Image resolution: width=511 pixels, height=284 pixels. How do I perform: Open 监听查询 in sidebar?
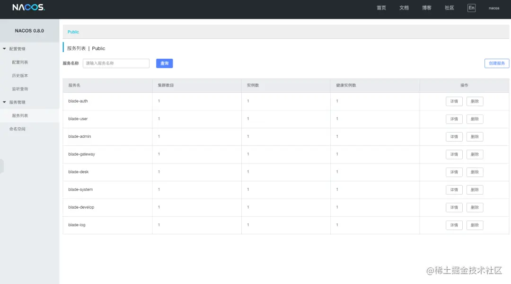(x=20, y=89)
